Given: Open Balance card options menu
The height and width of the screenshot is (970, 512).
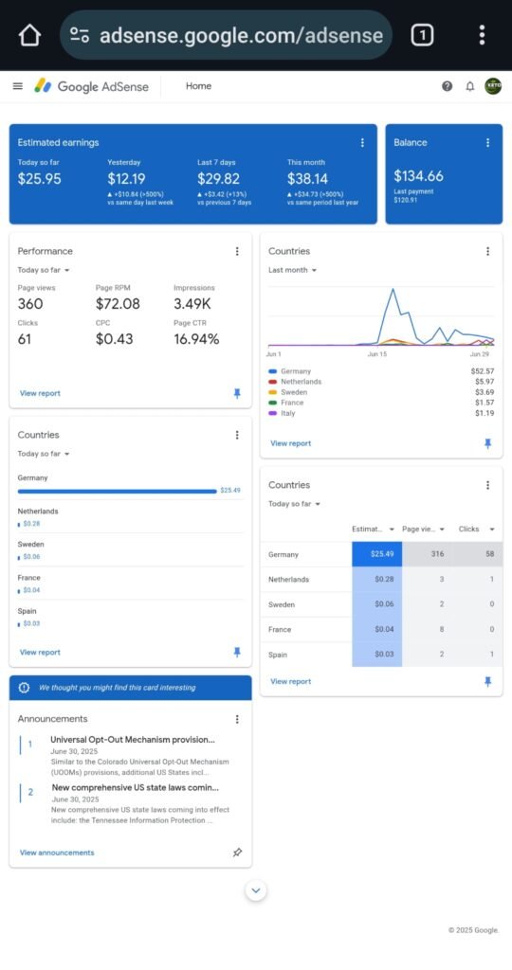Looking at the screenshot, I should [x=488, y=142].
